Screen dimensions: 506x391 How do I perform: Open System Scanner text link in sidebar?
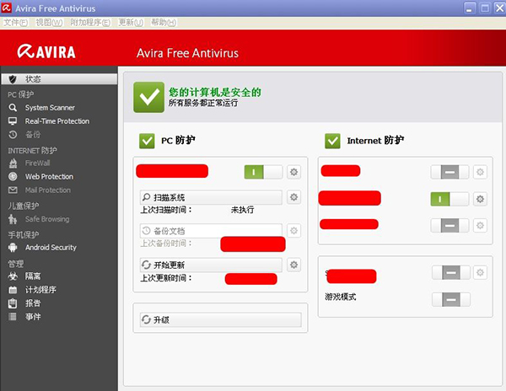[x=50, y=107]
